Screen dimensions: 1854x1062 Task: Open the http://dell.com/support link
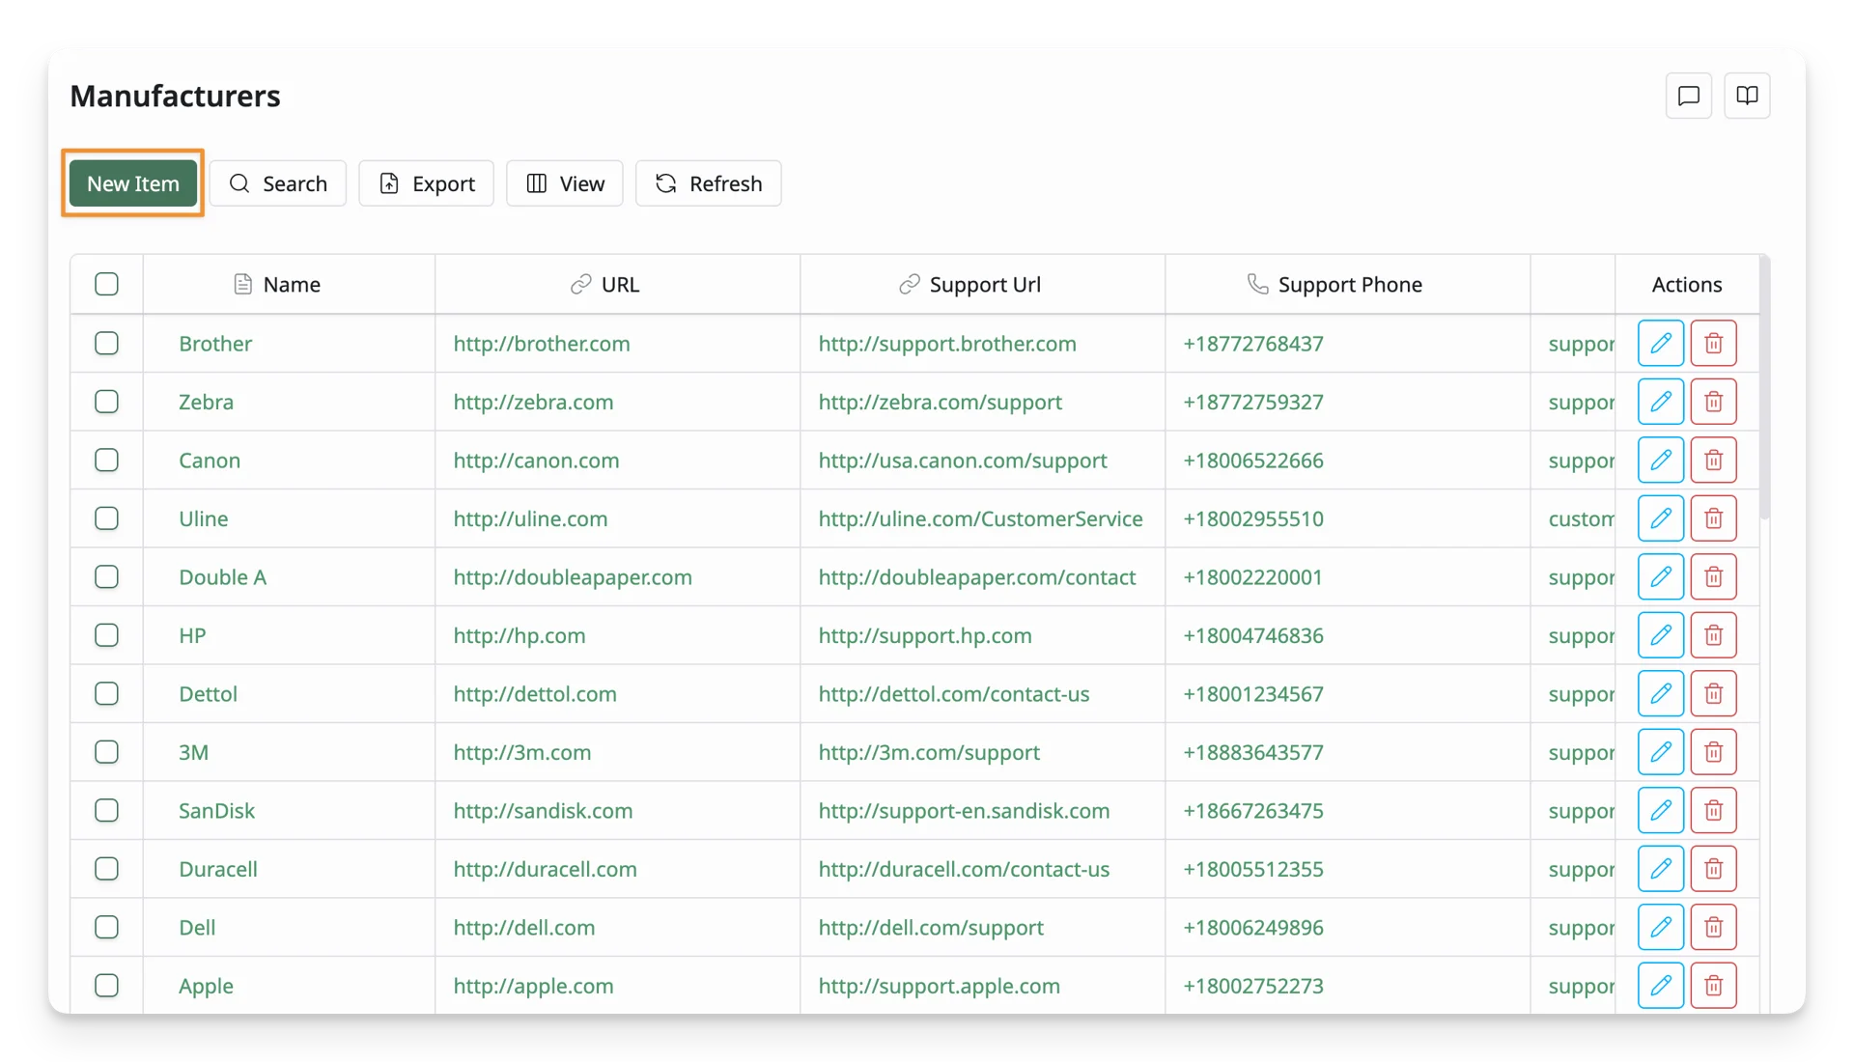pyautogui.click(x=931, y=927)
